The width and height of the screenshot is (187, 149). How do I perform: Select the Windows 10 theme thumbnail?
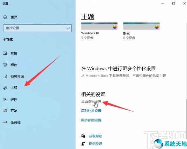click(x=99, y=26)
